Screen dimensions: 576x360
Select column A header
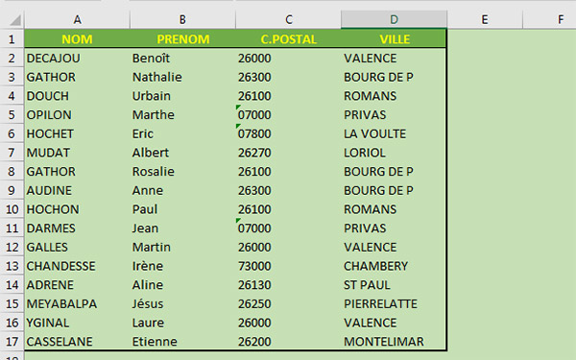[77, 19]
